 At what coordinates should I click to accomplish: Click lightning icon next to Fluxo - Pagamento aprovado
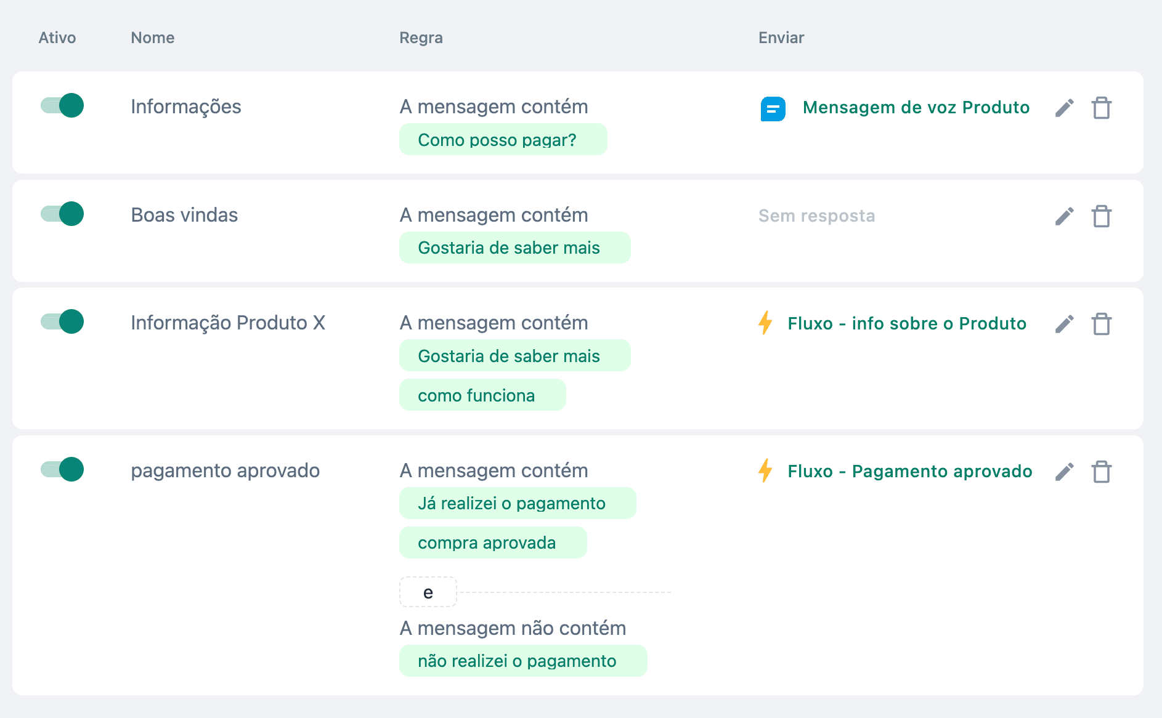(x=765, y=470)
